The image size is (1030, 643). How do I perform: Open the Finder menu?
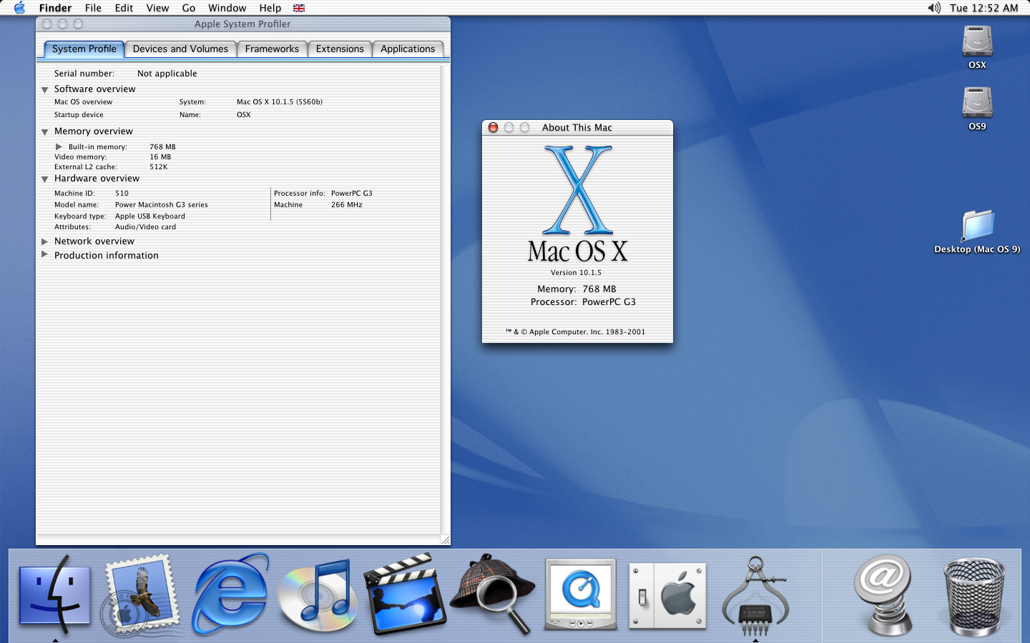pyautogui.click(x=55, y=8)
